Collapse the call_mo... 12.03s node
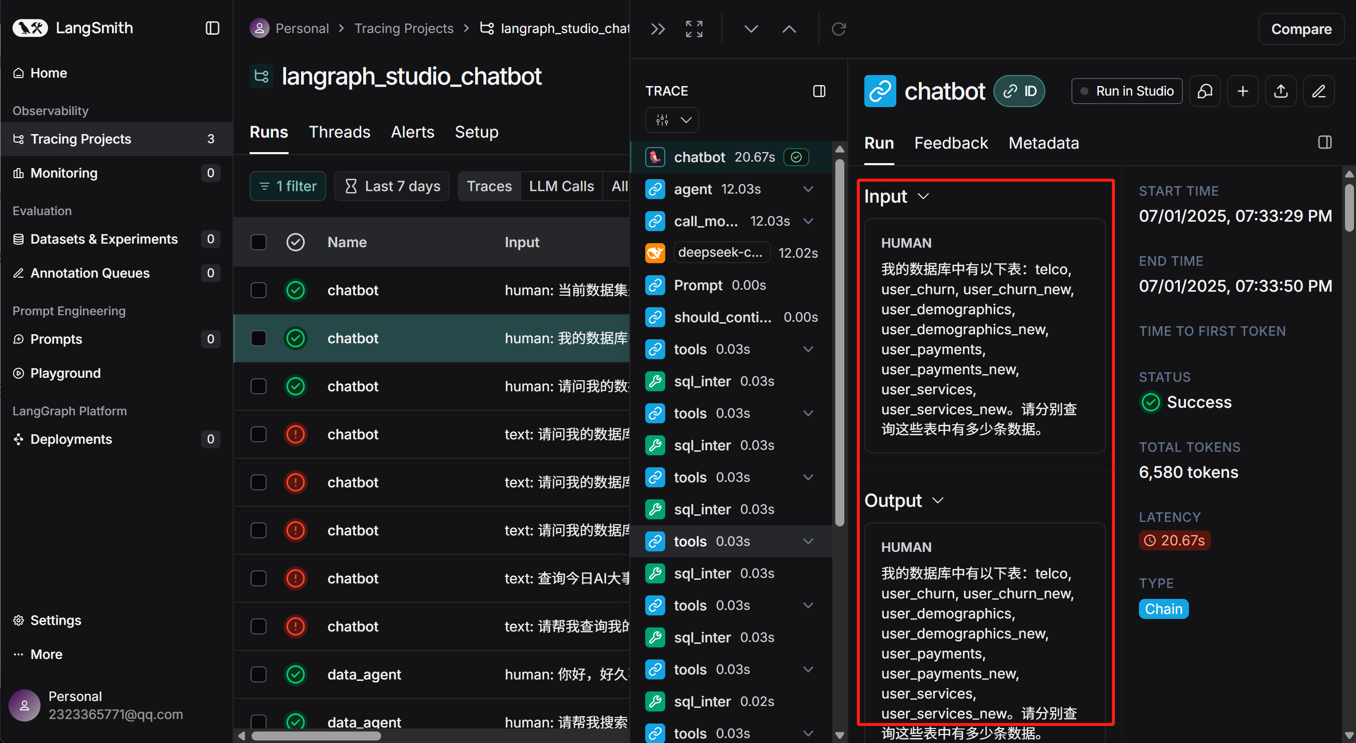This screenshot has height=743, width=1356. [808, 221]
